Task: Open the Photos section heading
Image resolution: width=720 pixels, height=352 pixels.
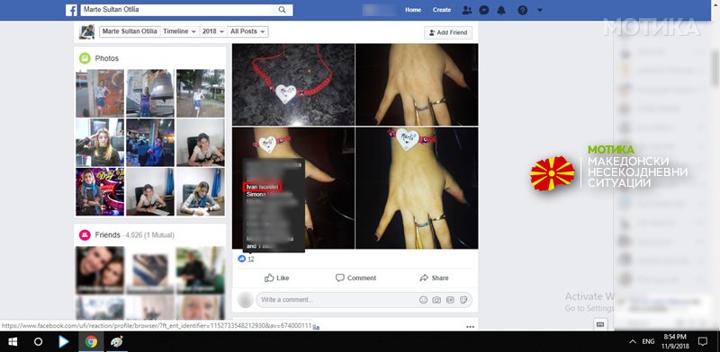Action: 106,58
